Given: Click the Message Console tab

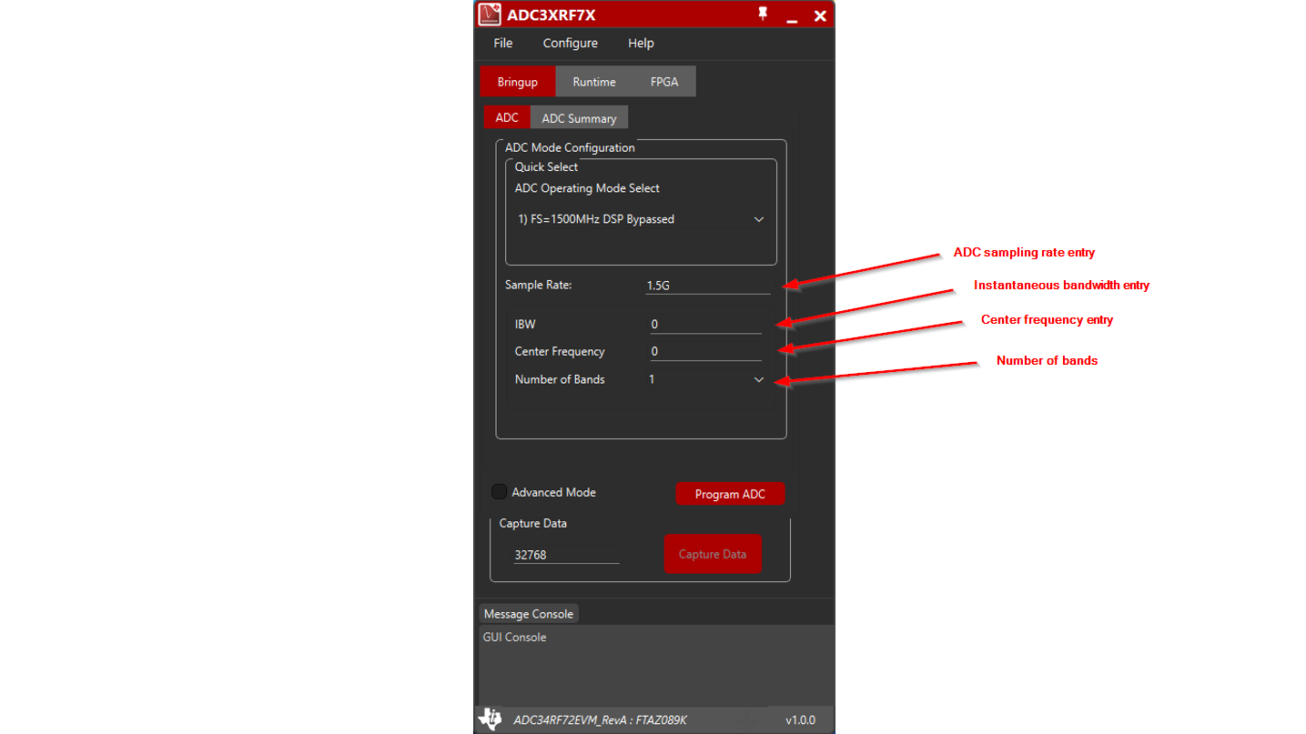Looking at the screenshot, I should point(528,613).
